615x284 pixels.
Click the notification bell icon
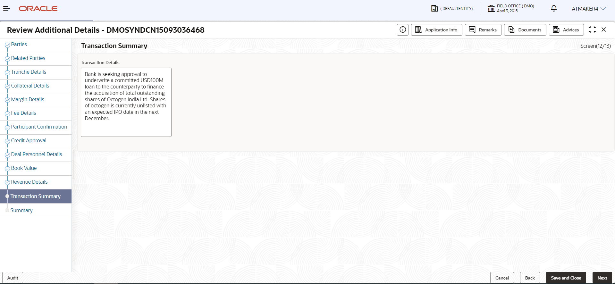(x=554, y=9)
